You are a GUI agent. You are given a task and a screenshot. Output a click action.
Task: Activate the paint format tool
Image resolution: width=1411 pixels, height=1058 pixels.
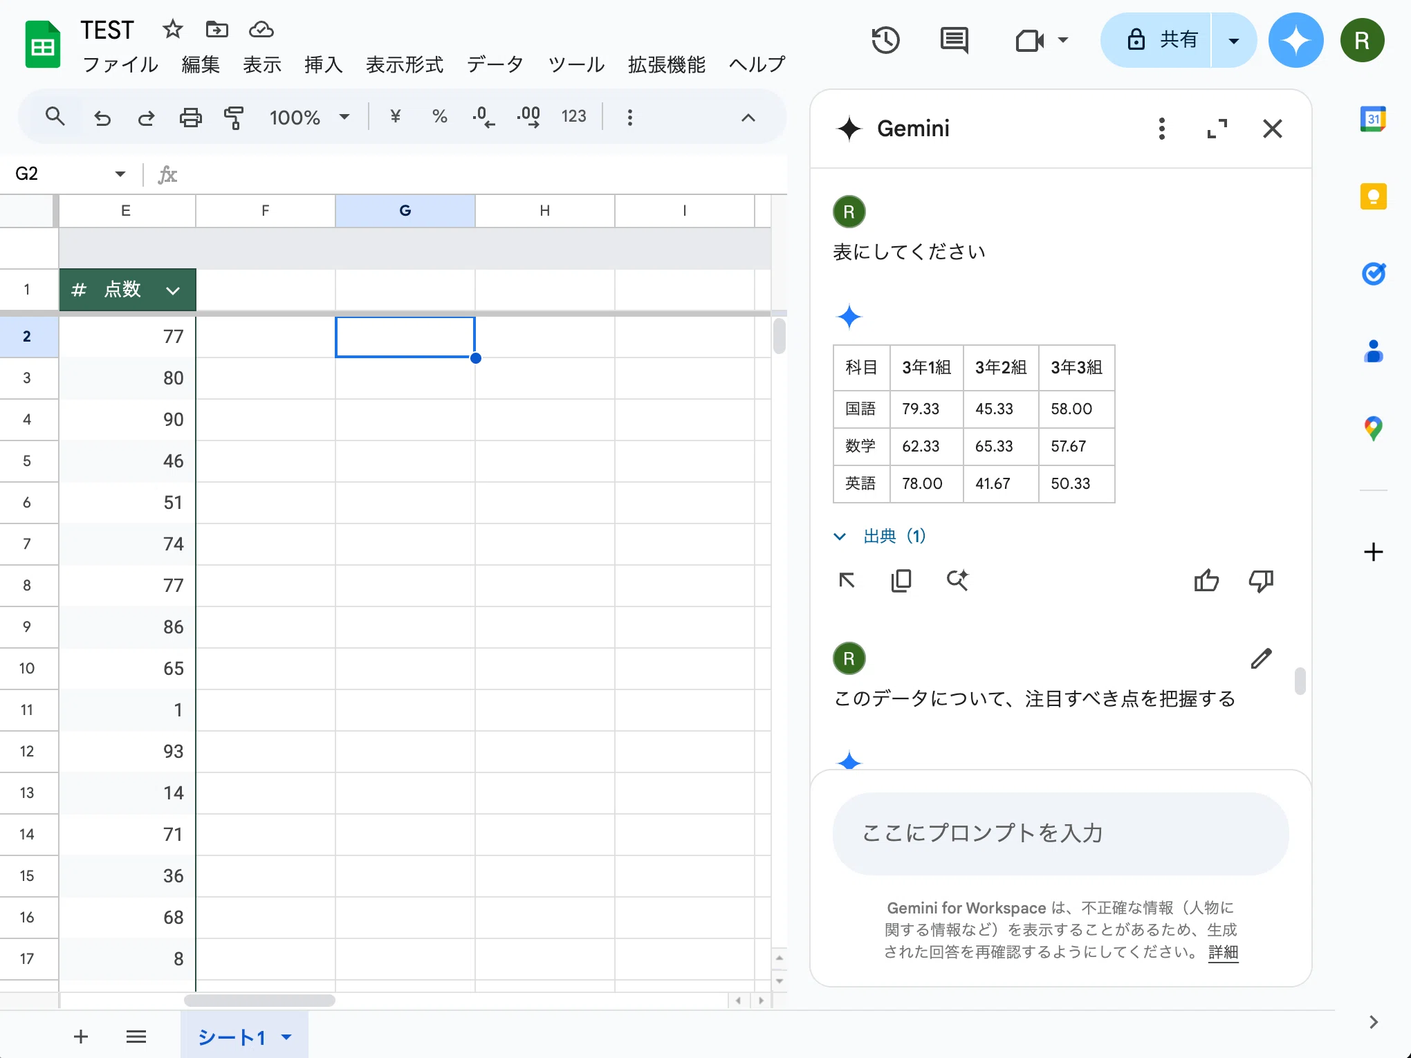(x=234, y=118)
